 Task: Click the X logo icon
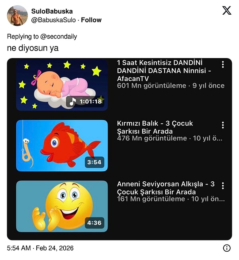tap(227, 11)
